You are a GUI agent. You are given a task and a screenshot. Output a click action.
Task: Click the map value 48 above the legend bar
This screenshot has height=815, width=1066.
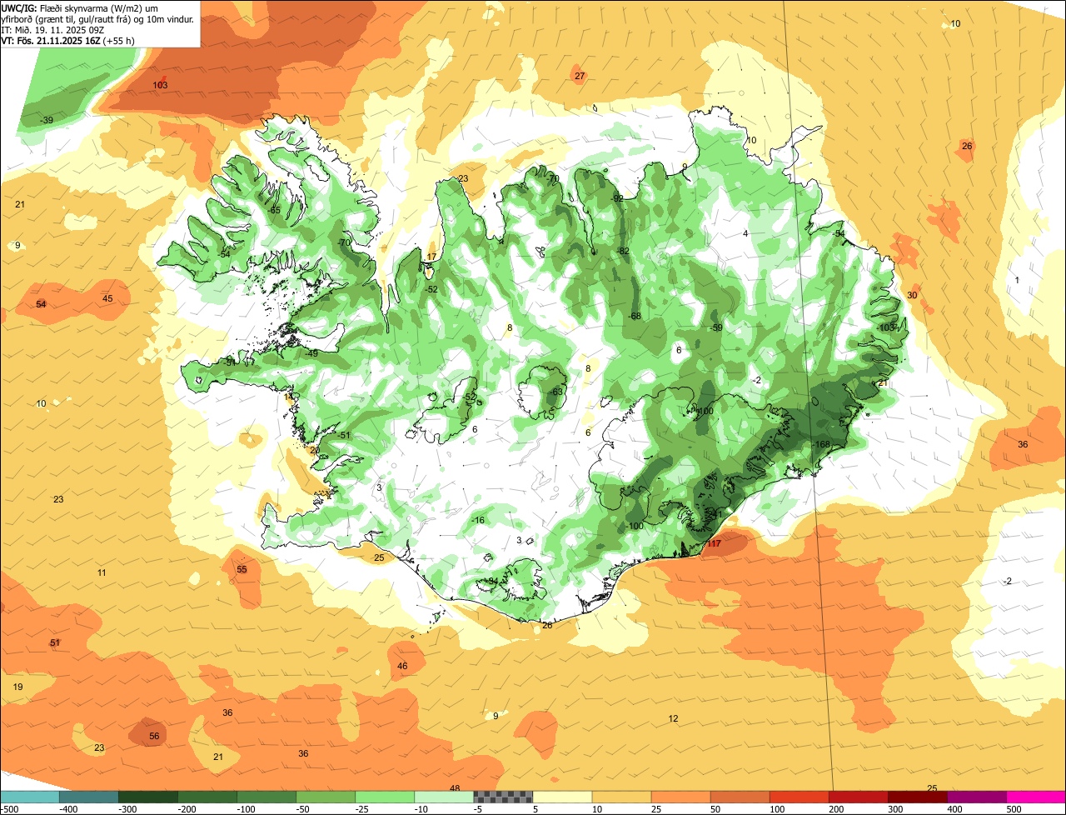(455, 788)
